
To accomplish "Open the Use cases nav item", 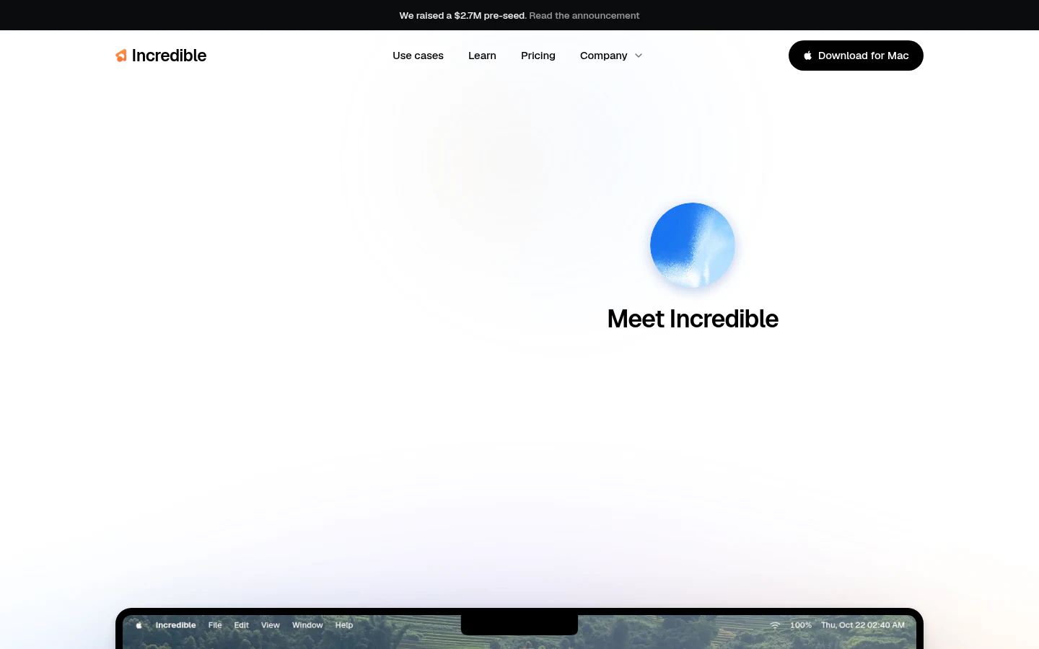I will pyautogui.click(x=418, y=56).
